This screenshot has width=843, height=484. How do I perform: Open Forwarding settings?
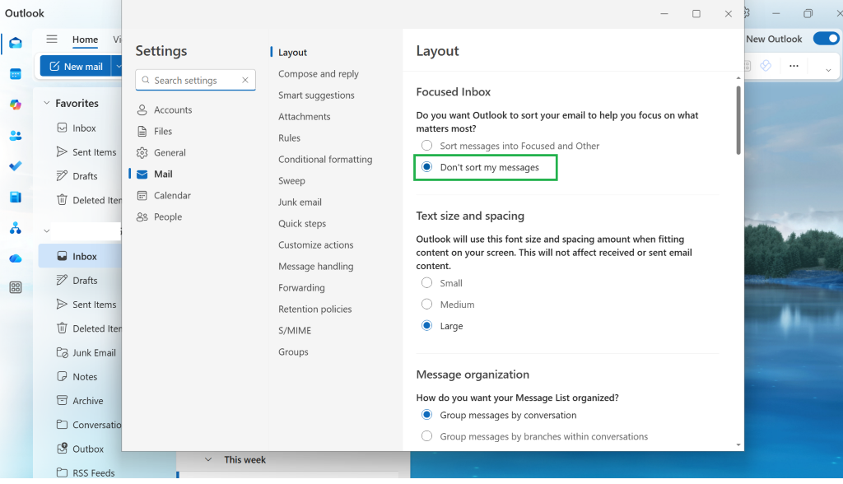click(301, 288)
